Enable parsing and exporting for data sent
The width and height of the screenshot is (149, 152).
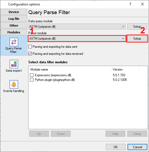pyautogui.click(x=30, y=47)
